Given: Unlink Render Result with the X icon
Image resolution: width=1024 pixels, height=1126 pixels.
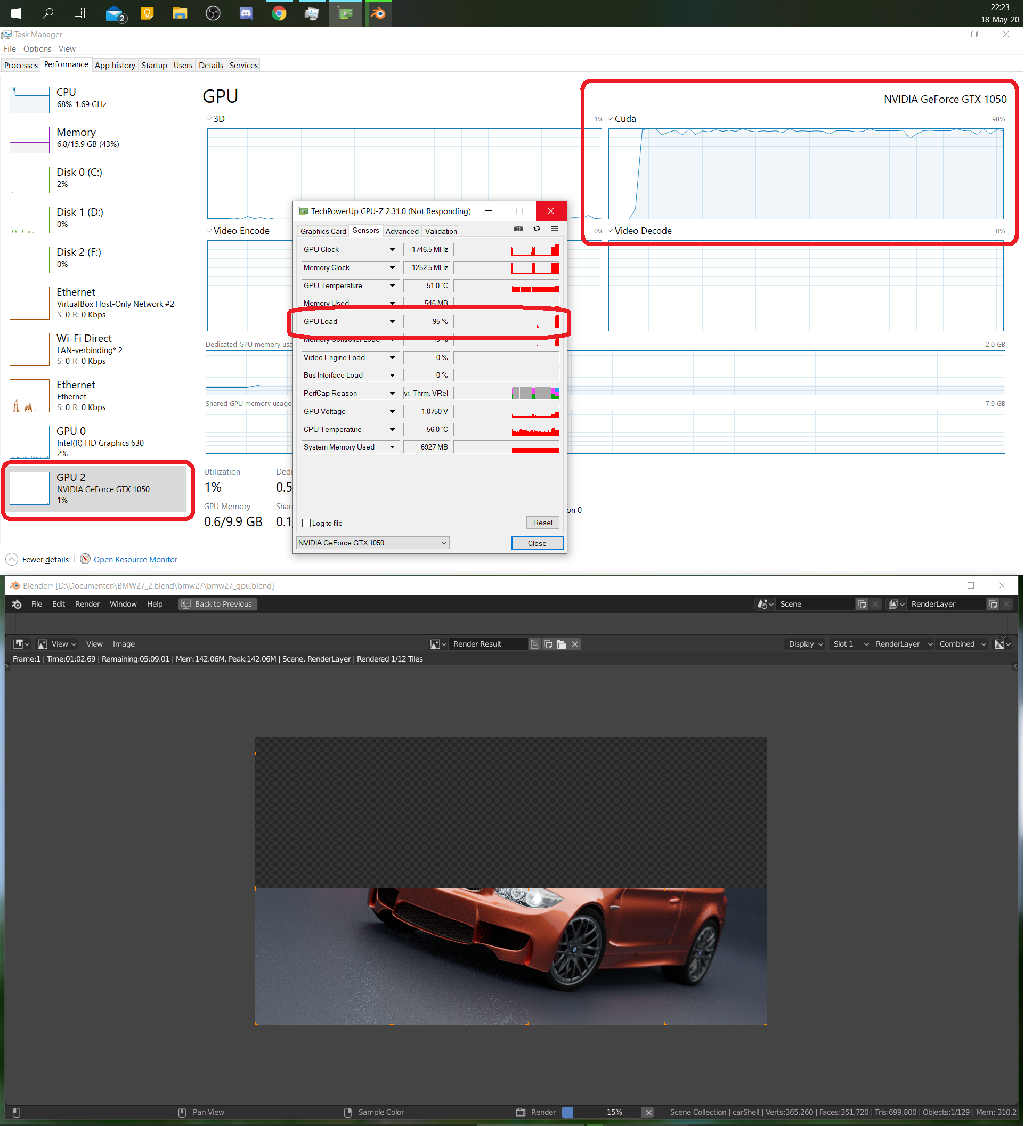Looking at the screenshot, I should coord(575,645).
